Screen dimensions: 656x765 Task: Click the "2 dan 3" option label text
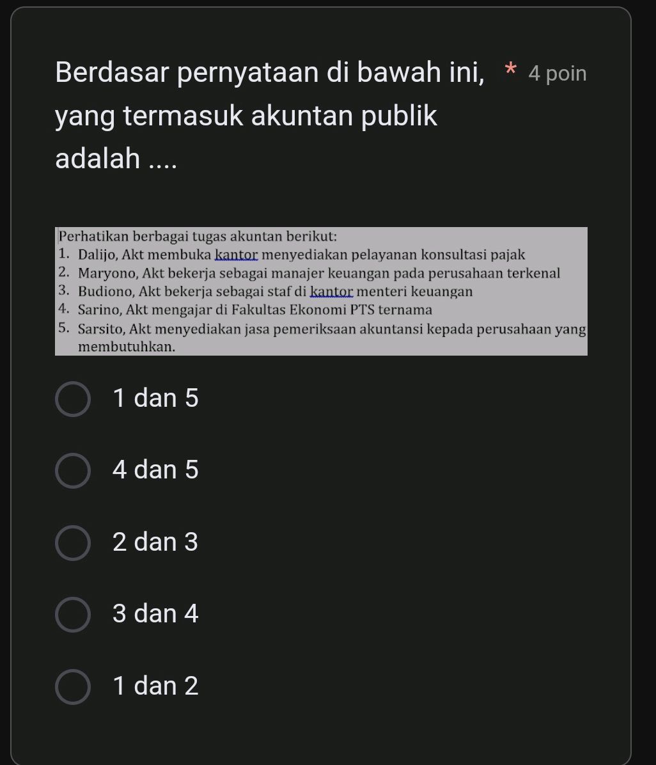pos(155,542)
